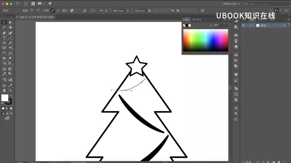Select the Puppet Warp pin tool
The height and width of the screenshot is (163, 291).
coord(10,58)
